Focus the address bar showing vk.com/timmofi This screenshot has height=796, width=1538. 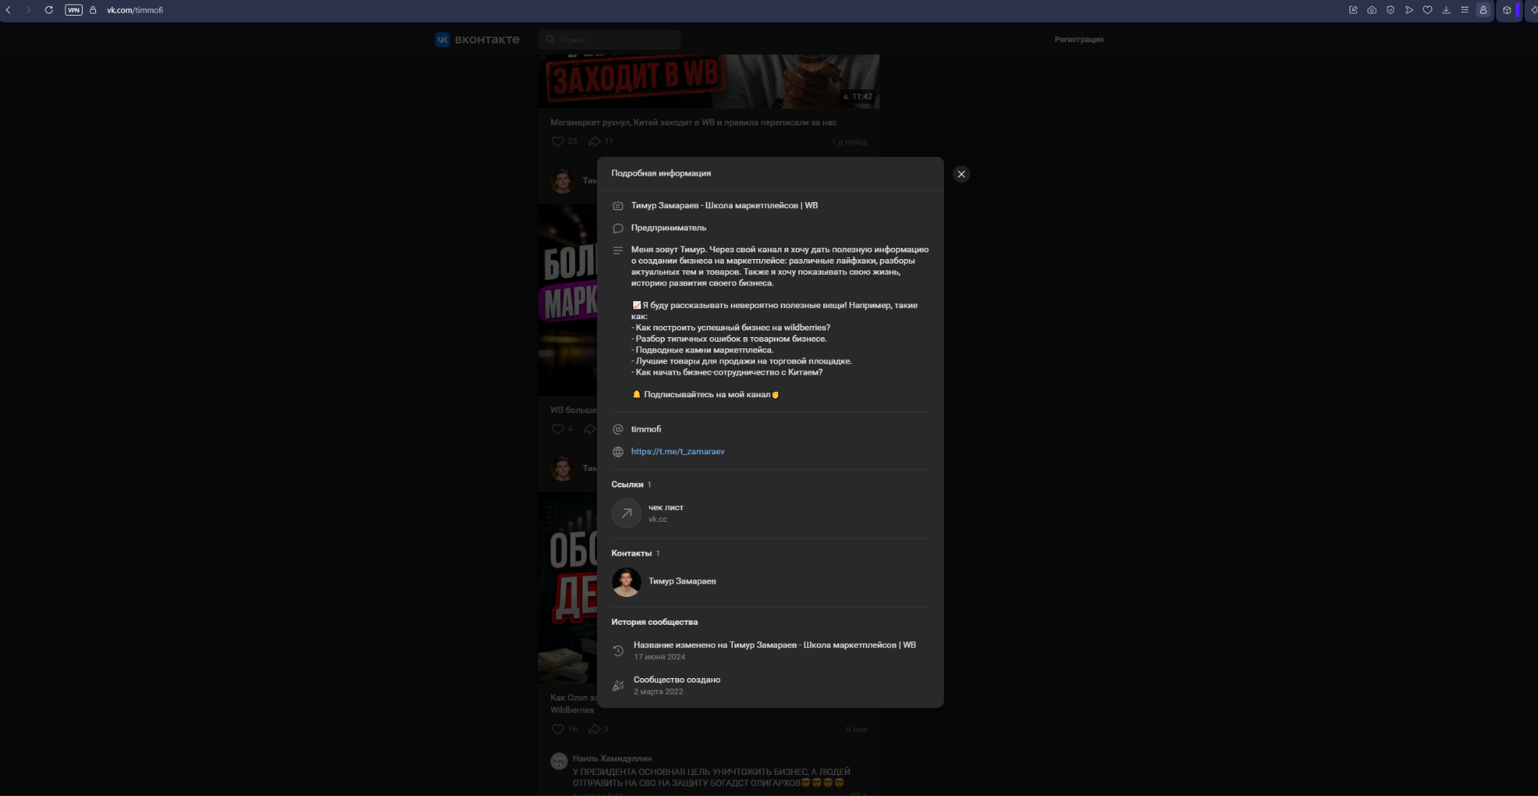135,10
